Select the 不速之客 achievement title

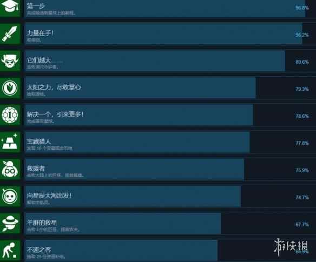click(x=39, y=250)
